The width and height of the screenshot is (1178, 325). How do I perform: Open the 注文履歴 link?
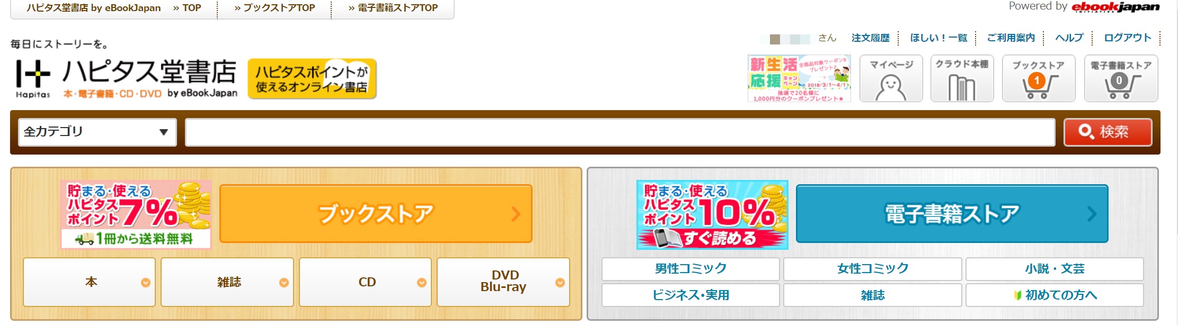pyautogui.click(x=871, y=38)
